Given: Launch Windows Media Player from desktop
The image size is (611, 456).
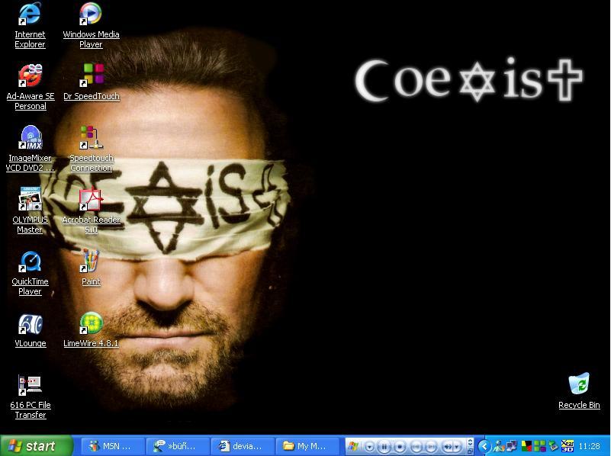Looking at the screenshot, I should 91,25.
